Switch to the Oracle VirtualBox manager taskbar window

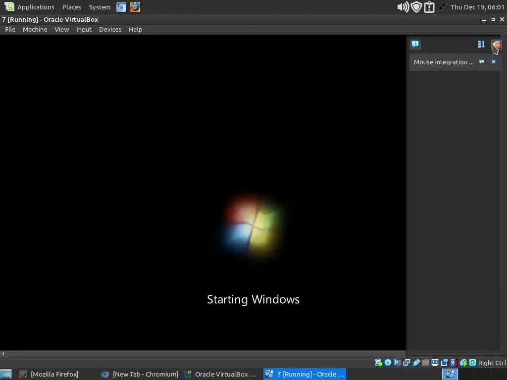pyautogui.click(x=221, y=374)
